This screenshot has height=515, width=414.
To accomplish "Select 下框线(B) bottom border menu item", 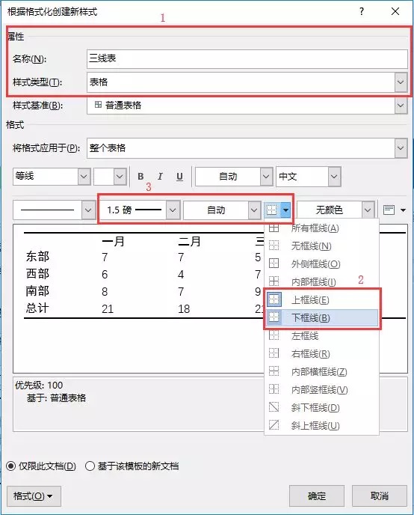I will pyautogui.click(x=321, y=317).
